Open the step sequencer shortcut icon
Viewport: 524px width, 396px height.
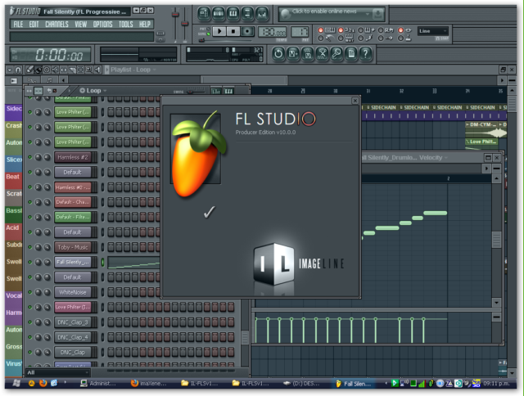pyautogui.click(x=219, y=14)
